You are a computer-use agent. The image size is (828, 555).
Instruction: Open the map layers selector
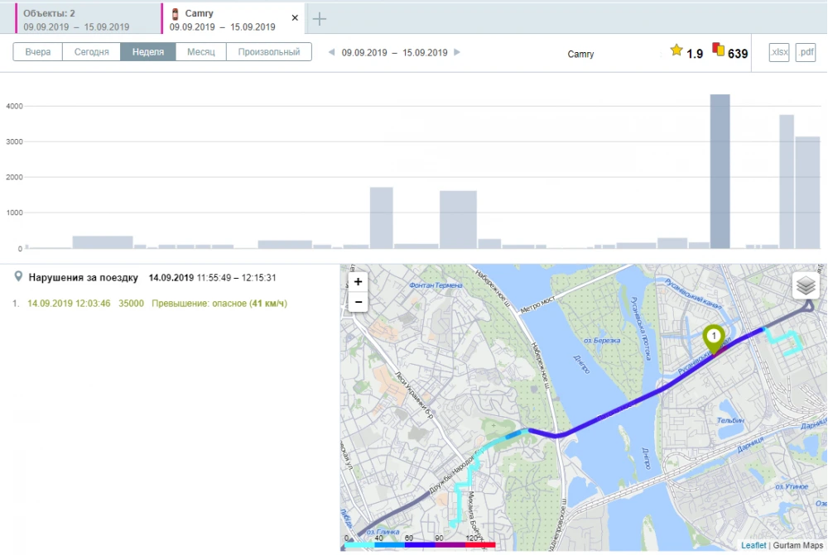[806, 285]
